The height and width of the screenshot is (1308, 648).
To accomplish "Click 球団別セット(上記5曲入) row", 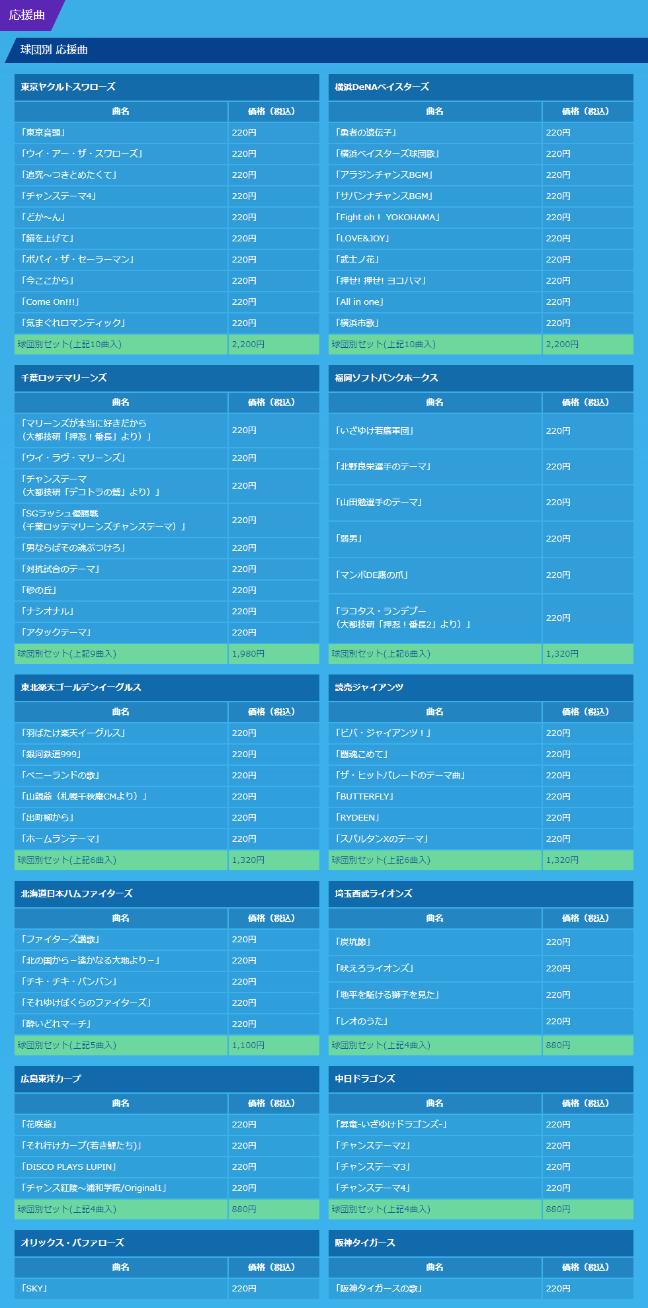I will [x=167, y=1045].
